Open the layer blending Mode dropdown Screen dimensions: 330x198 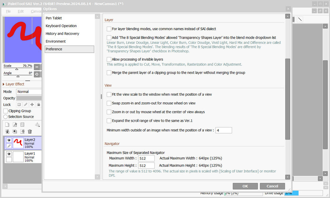[x=29, y=92]
